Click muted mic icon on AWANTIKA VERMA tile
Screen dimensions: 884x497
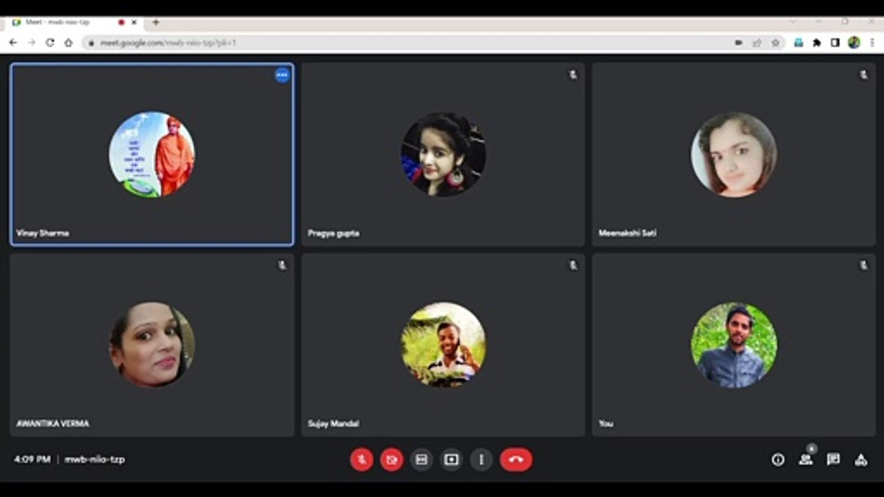[x=282, y=265]
